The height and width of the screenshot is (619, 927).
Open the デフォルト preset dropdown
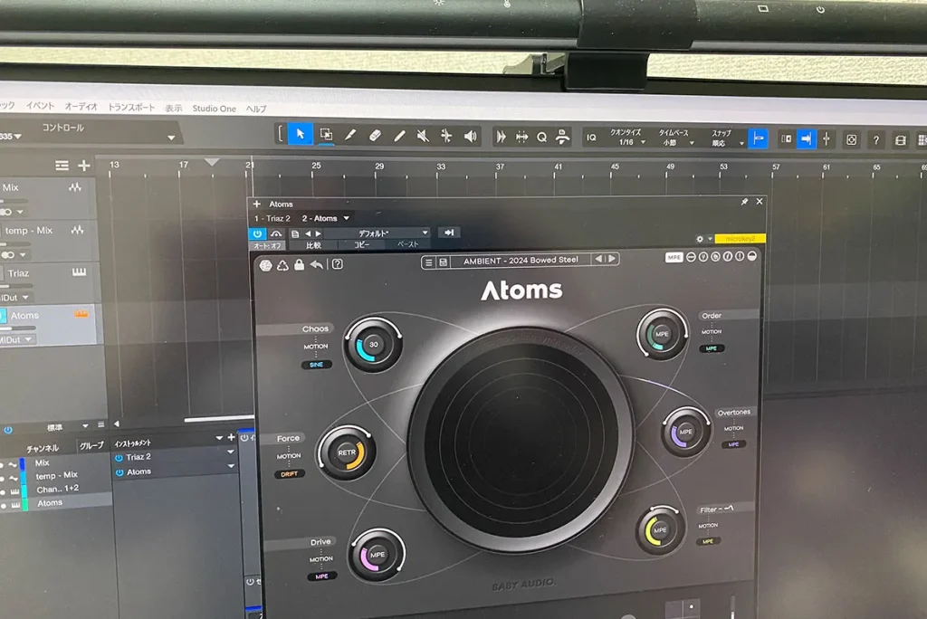pyautogui.click(x=377, y=233)
